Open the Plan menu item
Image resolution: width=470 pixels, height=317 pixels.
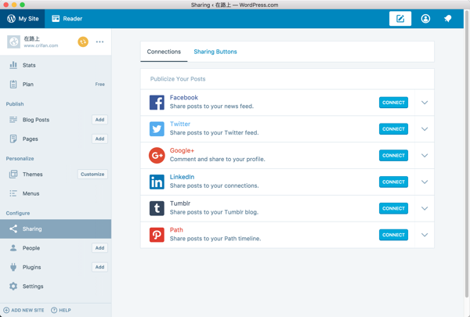point(56,85)
